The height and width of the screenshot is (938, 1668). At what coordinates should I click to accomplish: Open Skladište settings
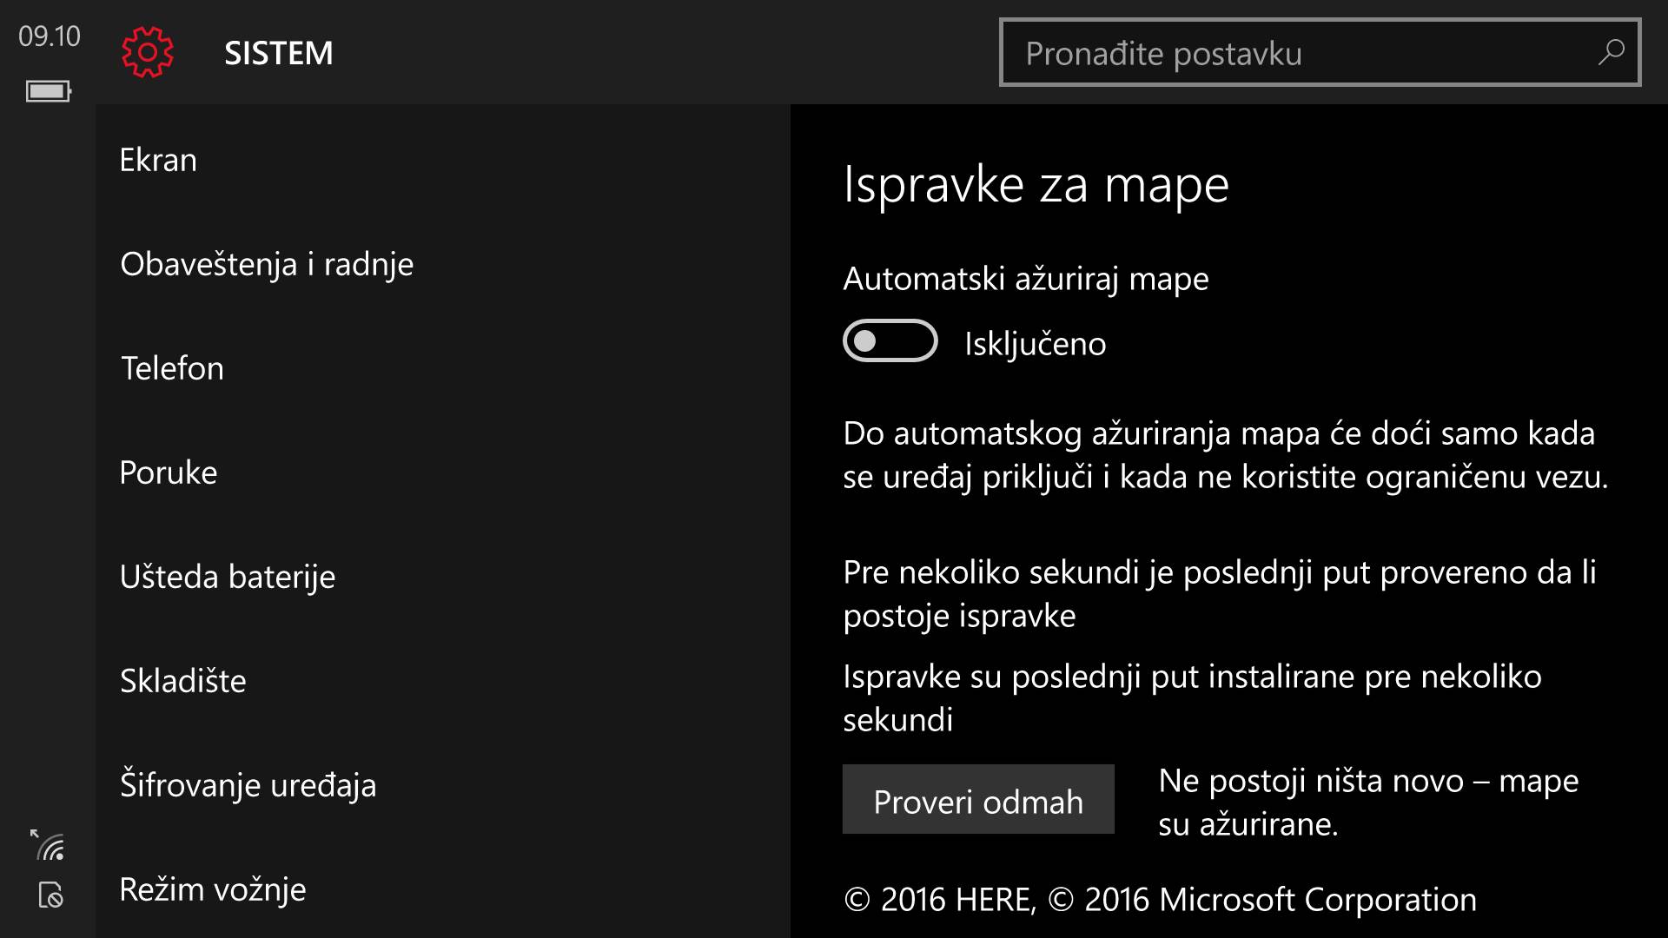(183, 681)
